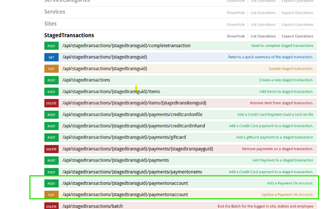
Task: Open the PUT /api/stagedtransactions/{stagedtransguid} endpoint path
Action: coord(105,68)
